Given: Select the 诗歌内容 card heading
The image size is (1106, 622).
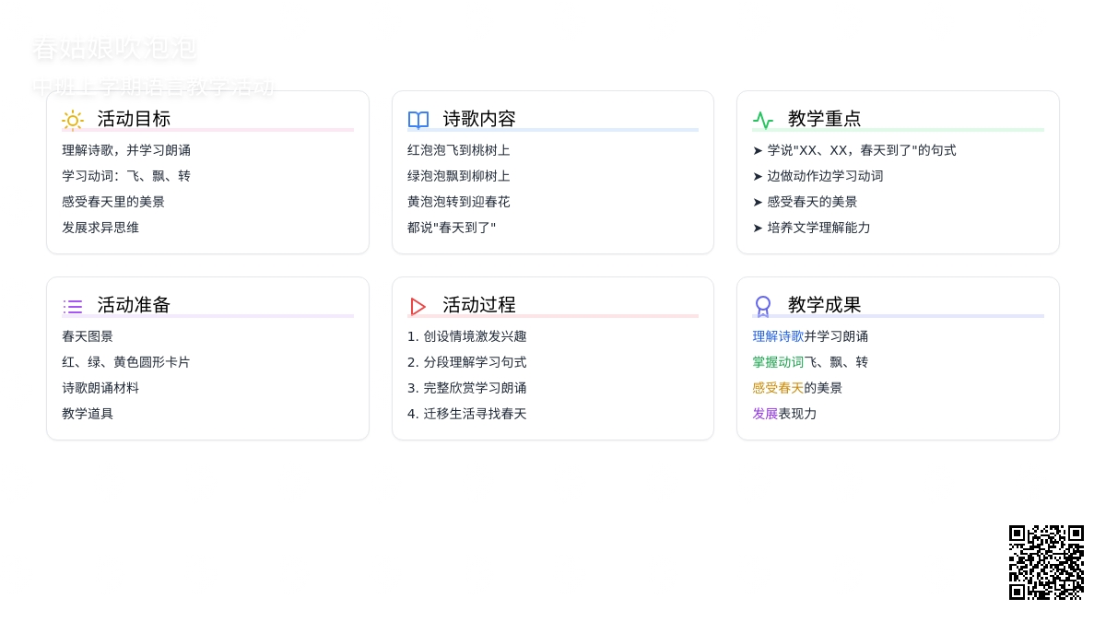Looking at the screenshot, I should tap(479, 119).
